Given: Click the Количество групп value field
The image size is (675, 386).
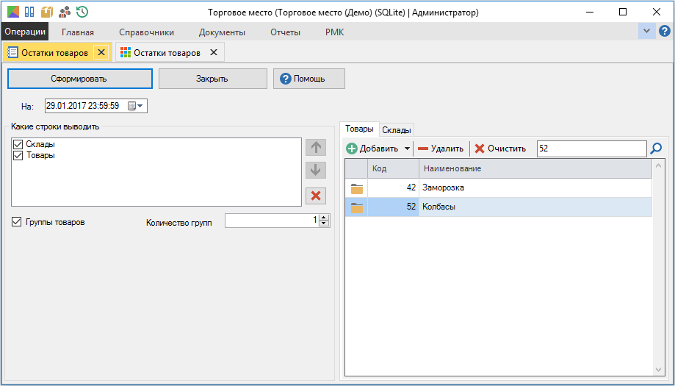Looking at the screenshot, I should [272, 221].
